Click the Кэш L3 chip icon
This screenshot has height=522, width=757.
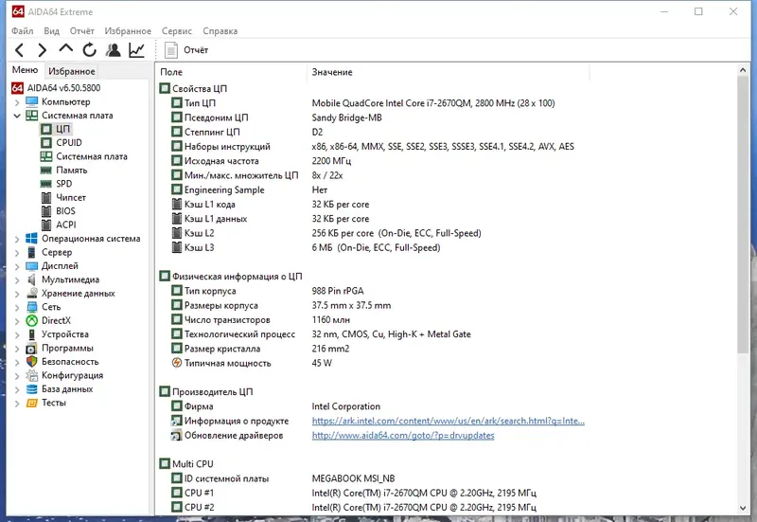point(177,247)
